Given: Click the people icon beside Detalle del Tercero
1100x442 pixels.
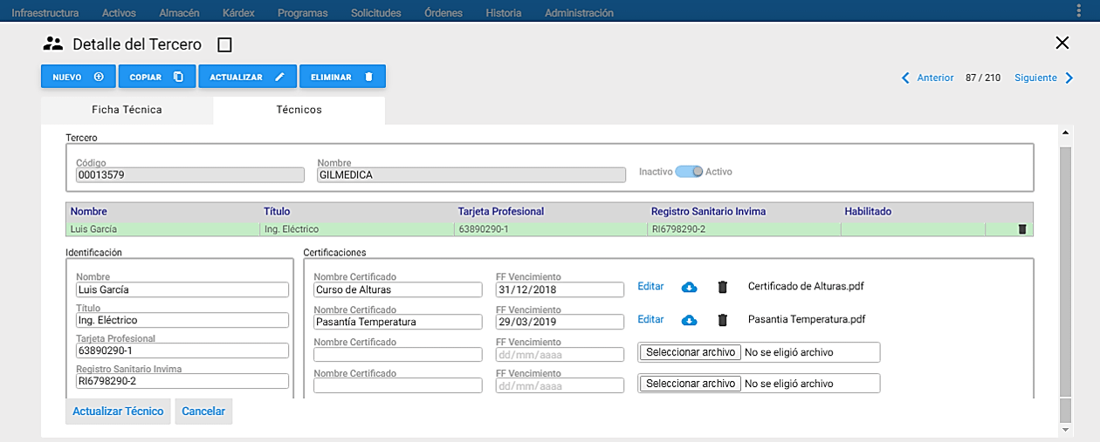Looking at the screenshot, I should (53, 44).
